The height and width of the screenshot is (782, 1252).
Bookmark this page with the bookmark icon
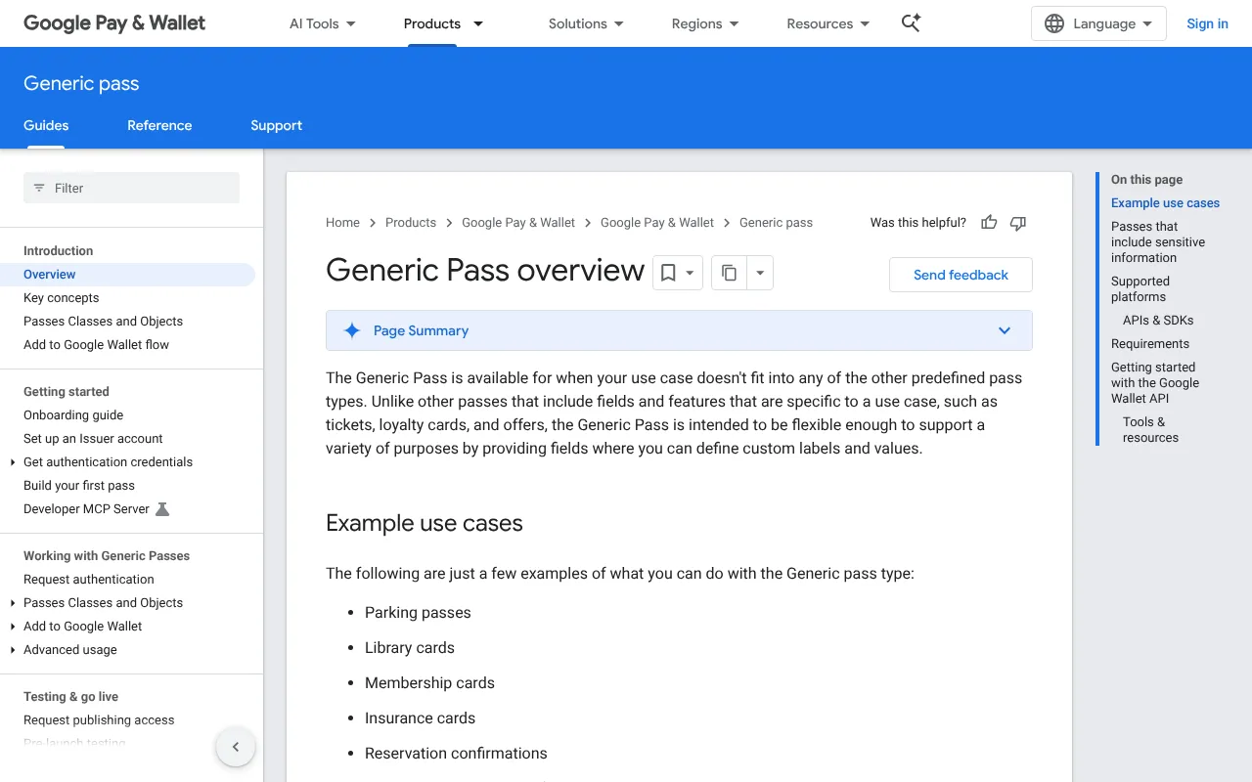668,274
